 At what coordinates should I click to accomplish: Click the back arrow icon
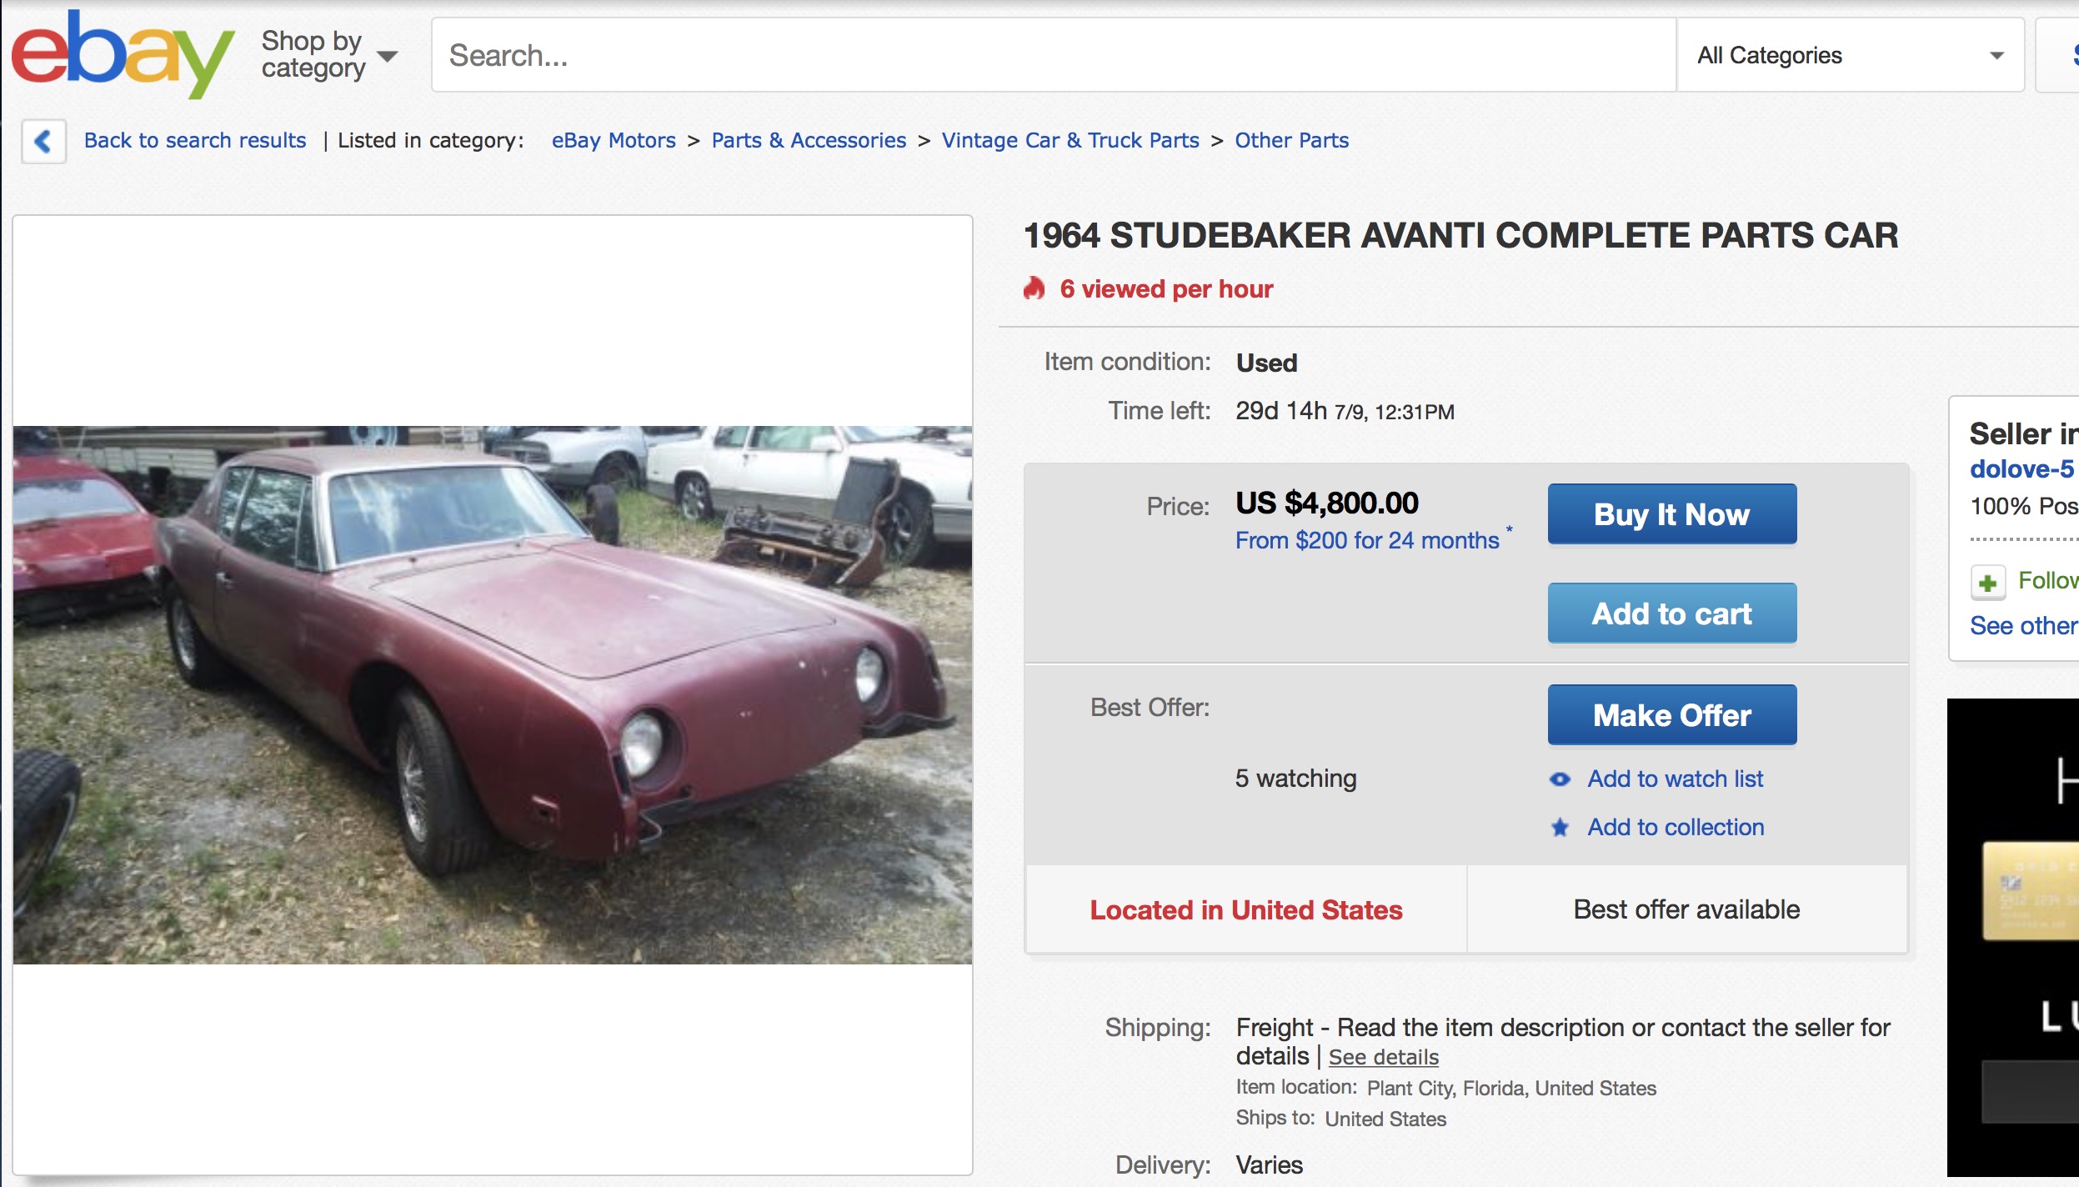tap(43, 141)
